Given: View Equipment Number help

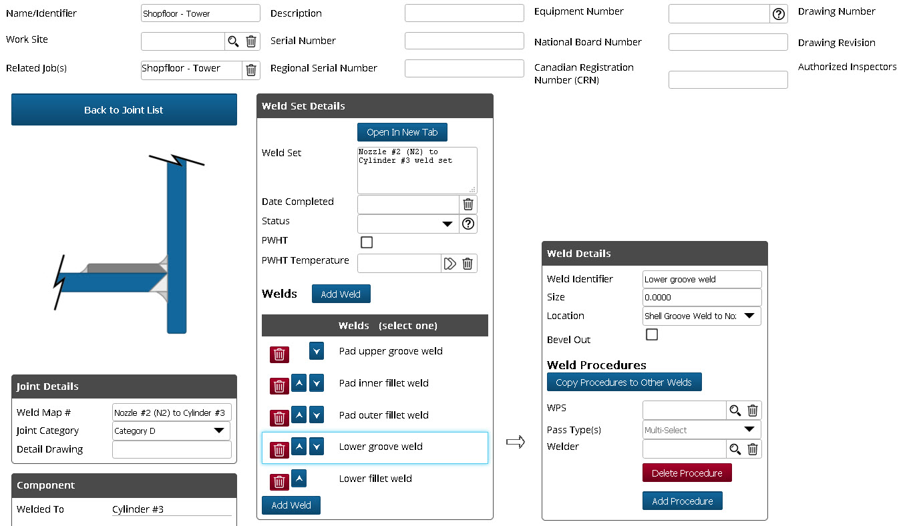Looking at the screenshot, I should [x=777, y=13].
